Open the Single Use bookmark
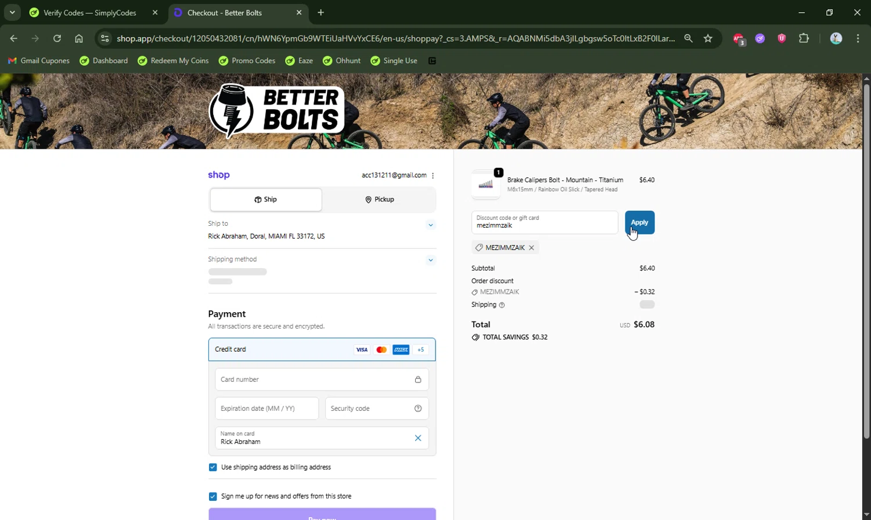The image size is (871, 520). coord(394,61)
